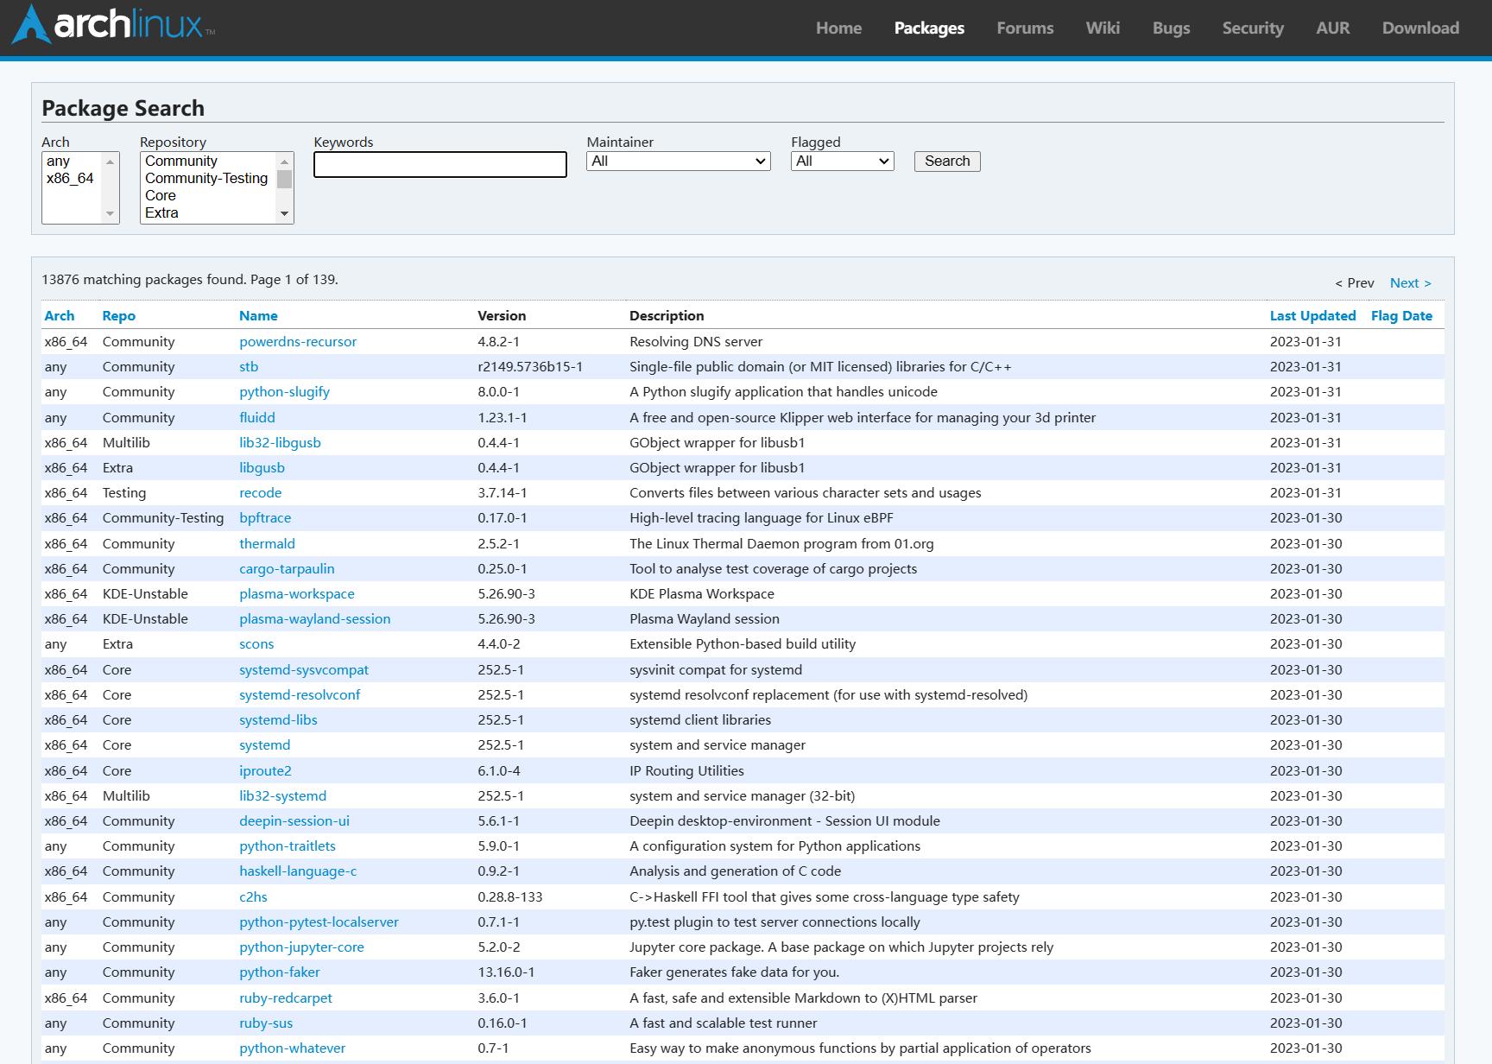1492x1064 pixels.
Task: Open the powerdns-recursor package link
Action: pos(298,342)
